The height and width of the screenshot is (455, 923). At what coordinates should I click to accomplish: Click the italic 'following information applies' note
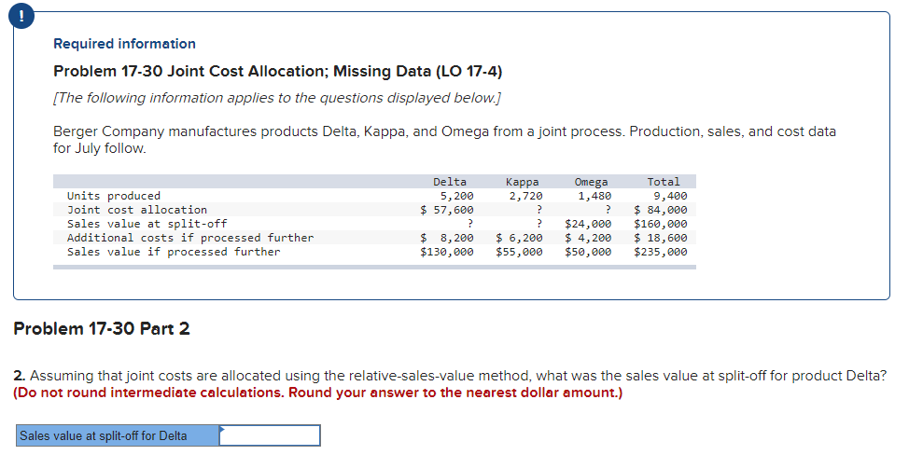(x=278, y=97)
